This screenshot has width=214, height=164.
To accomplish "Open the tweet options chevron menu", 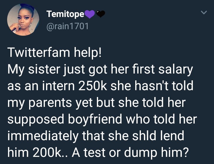I will tap(204, 13).
